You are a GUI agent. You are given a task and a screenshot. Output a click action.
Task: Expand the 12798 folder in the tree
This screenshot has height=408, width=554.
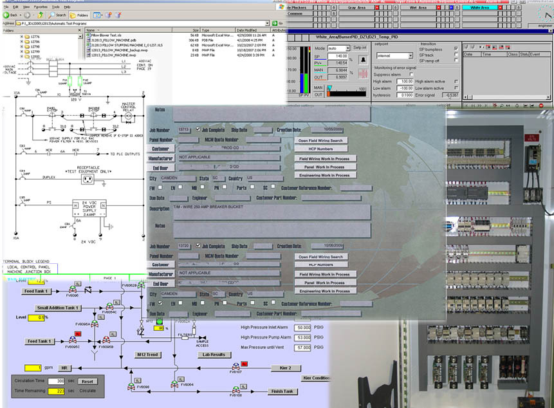(x=21, y=46)
